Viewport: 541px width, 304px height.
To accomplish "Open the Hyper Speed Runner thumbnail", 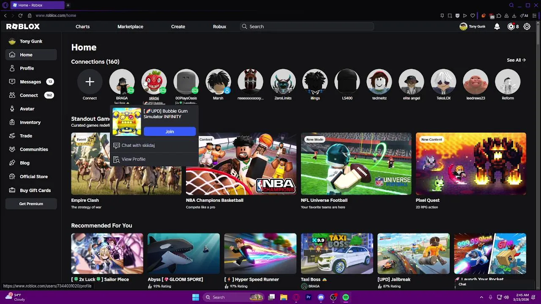I will pyautogui.click(x=260, y=253).
